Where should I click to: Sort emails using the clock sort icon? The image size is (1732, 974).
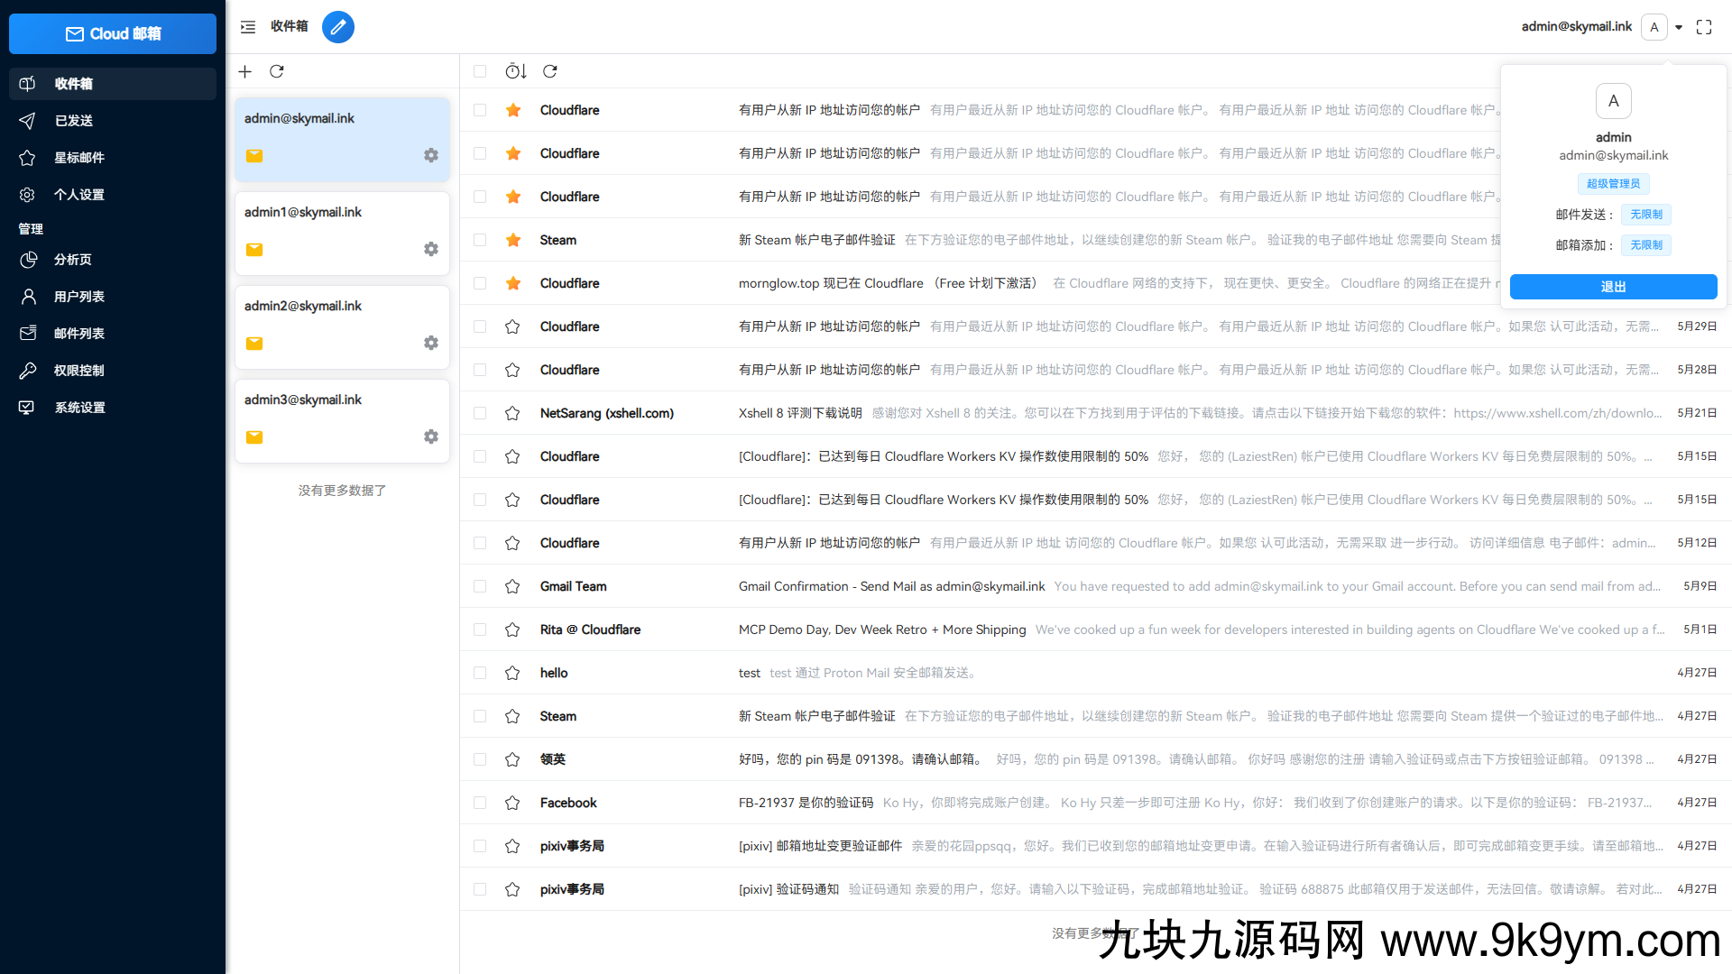point(514,71)
